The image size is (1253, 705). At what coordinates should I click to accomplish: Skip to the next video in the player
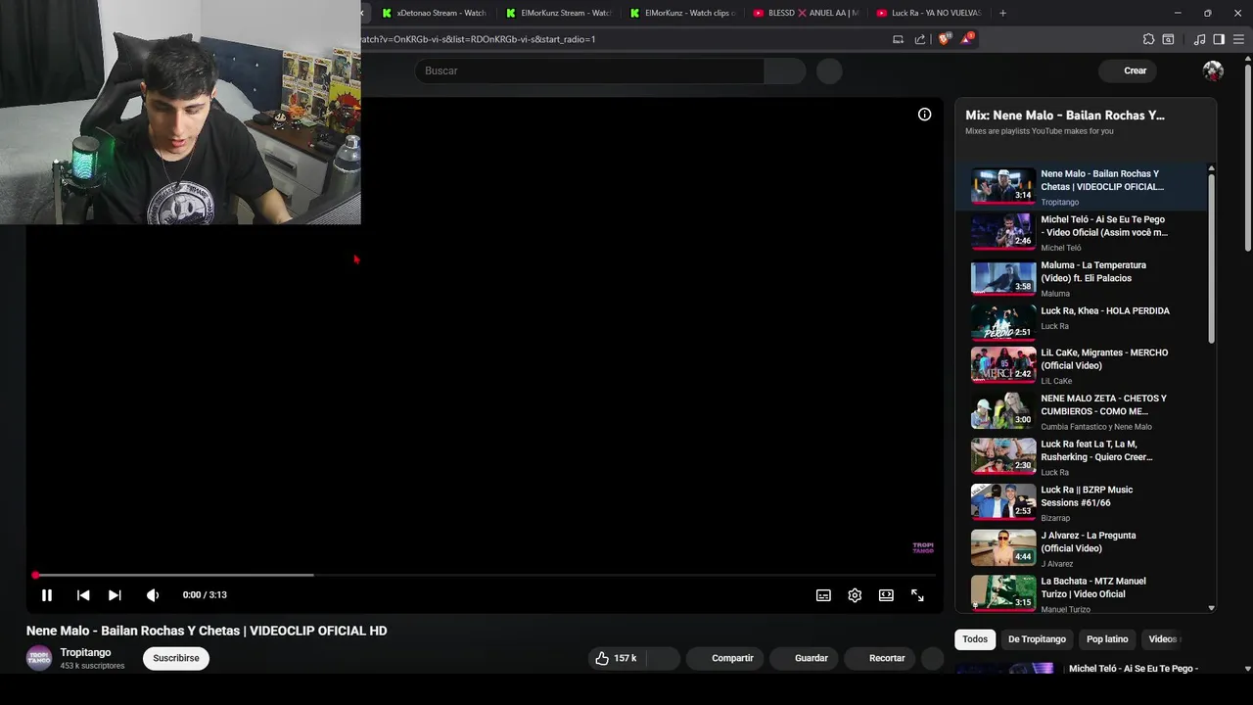click(x=115, y=595)
